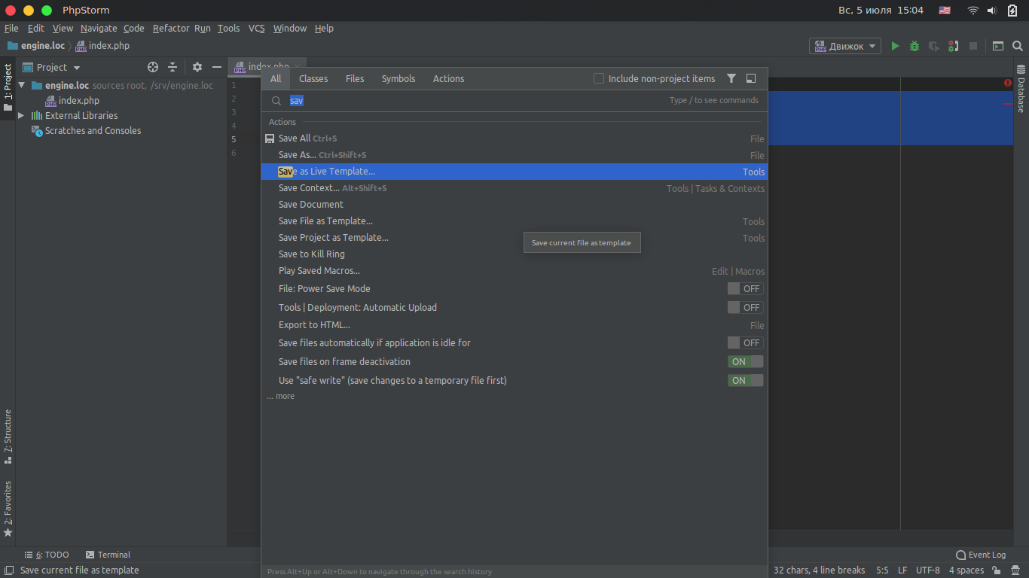Click the Wi-Fi system tray icon
The image size is (1029, 578).
pos(973,11)
